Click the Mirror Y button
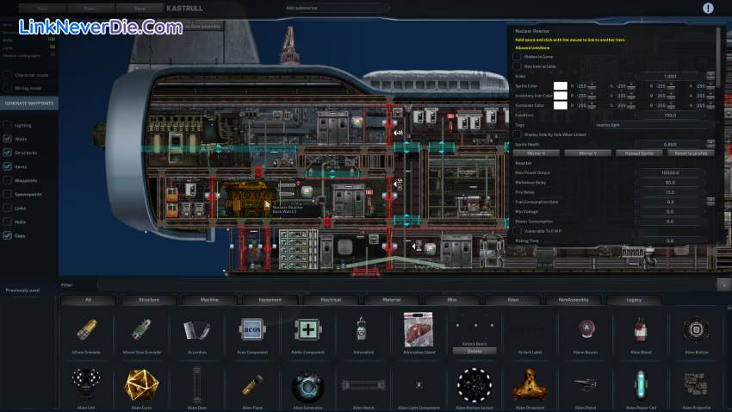The image size is (732, 412). pyautogui.click(x=587, y=153)
